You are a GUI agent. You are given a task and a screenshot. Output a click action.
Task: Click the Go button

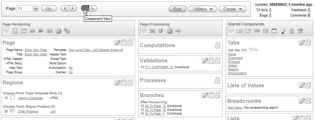point(49,8)
